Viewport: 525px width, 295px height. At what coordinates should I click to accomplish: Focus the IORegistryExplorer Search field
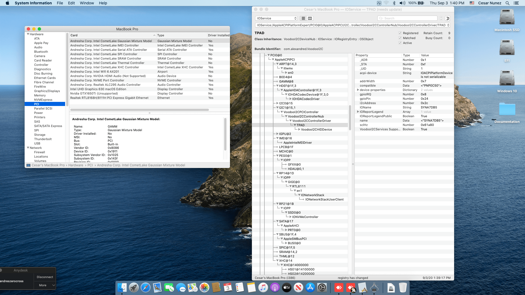pyautogui.click(x=407, y=18)
